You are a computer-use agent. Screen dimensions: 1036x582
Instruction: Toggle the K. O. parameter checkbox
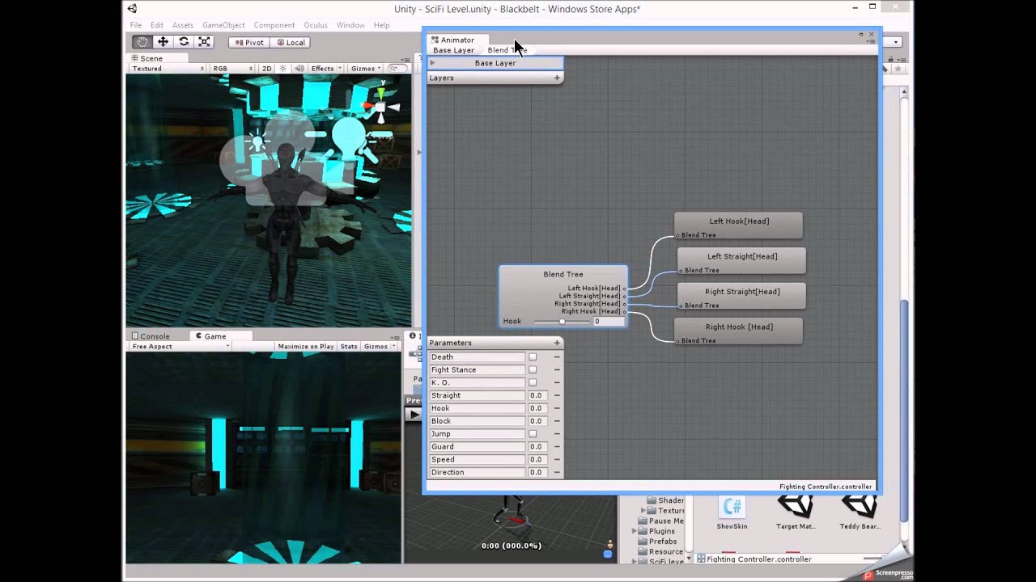tap(533, 382)
